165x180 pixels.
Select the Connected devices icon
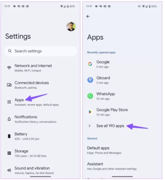click(9, 85)
